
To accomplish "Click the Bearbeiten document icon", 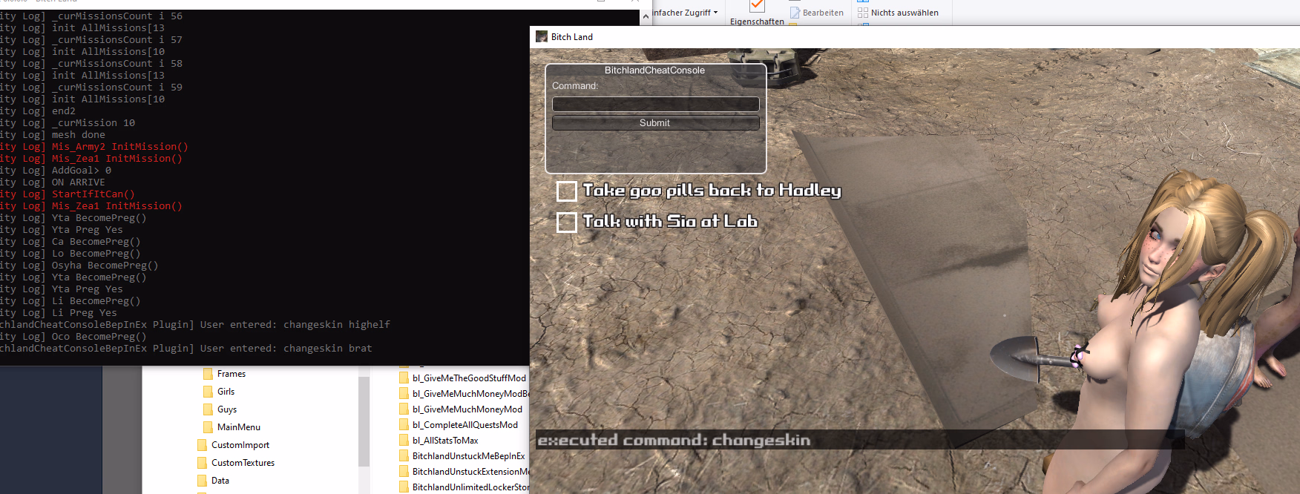I will coord(795,13).
